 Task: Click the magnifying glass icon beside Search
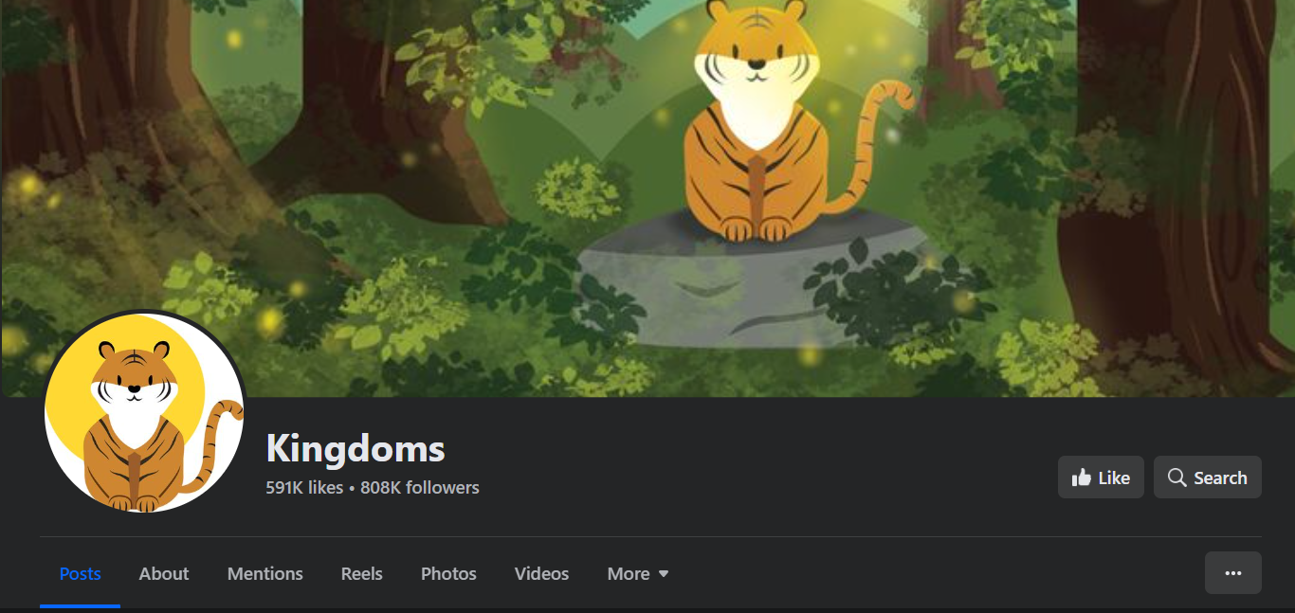point(1176,478)
